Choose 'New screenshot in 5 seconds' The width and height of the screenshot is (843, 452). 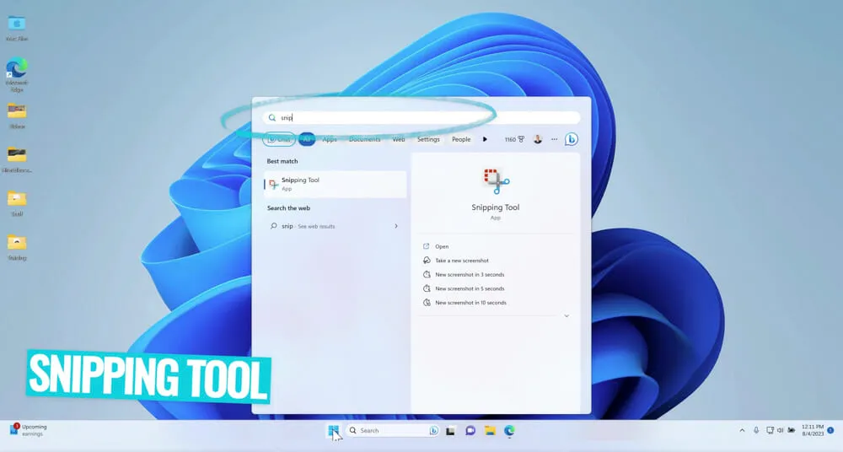[x=470, y=288]
